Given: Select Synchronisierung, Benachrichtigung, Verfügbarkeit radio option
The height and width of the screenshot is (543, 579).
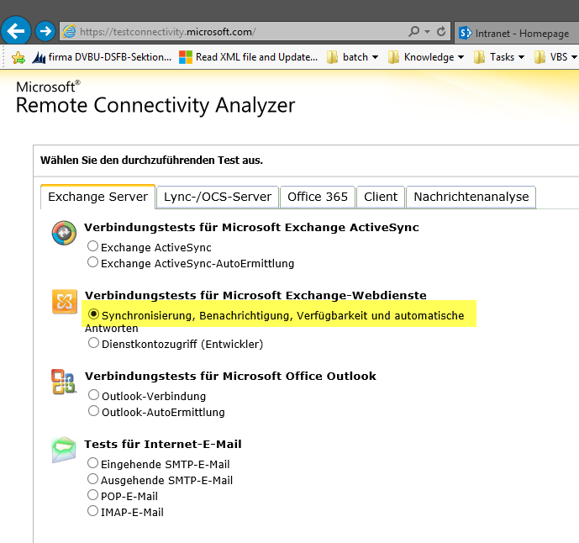Looking at the screenshot, I should coord(93,314).
